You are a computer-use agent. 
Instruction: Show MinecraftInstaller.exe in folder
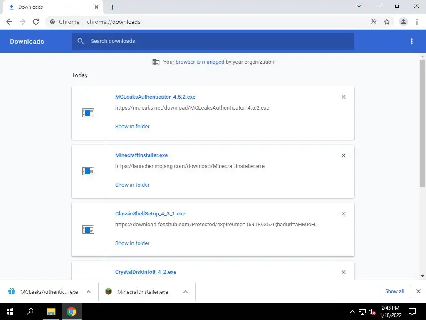132,185
